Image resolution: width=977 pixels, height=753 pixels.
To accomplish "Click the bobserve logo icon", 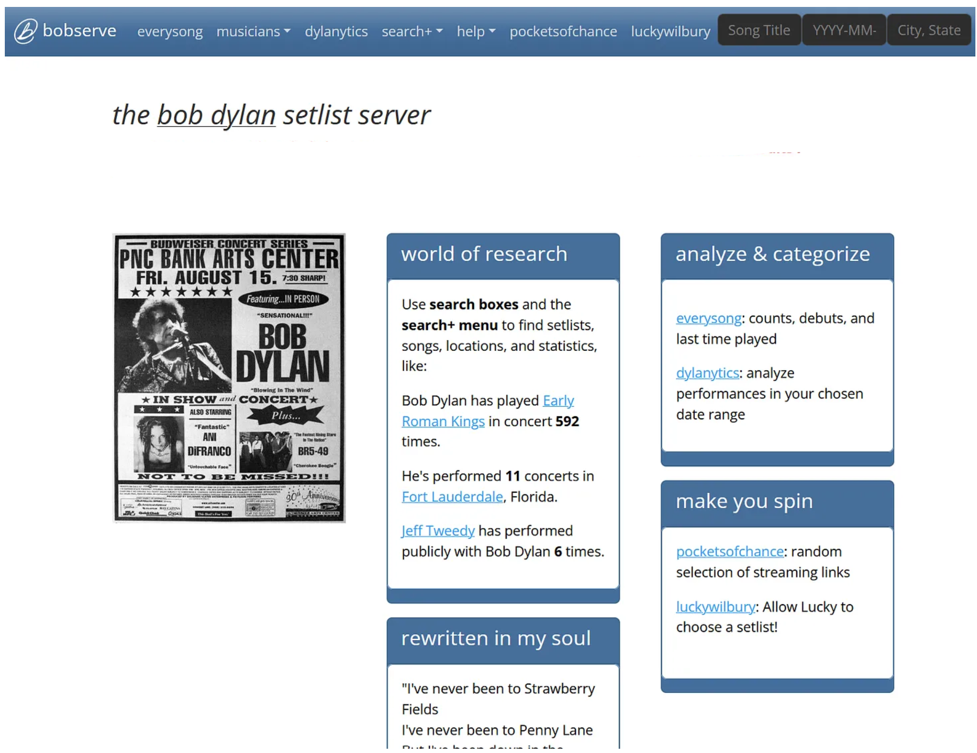I will click(25, 31).
